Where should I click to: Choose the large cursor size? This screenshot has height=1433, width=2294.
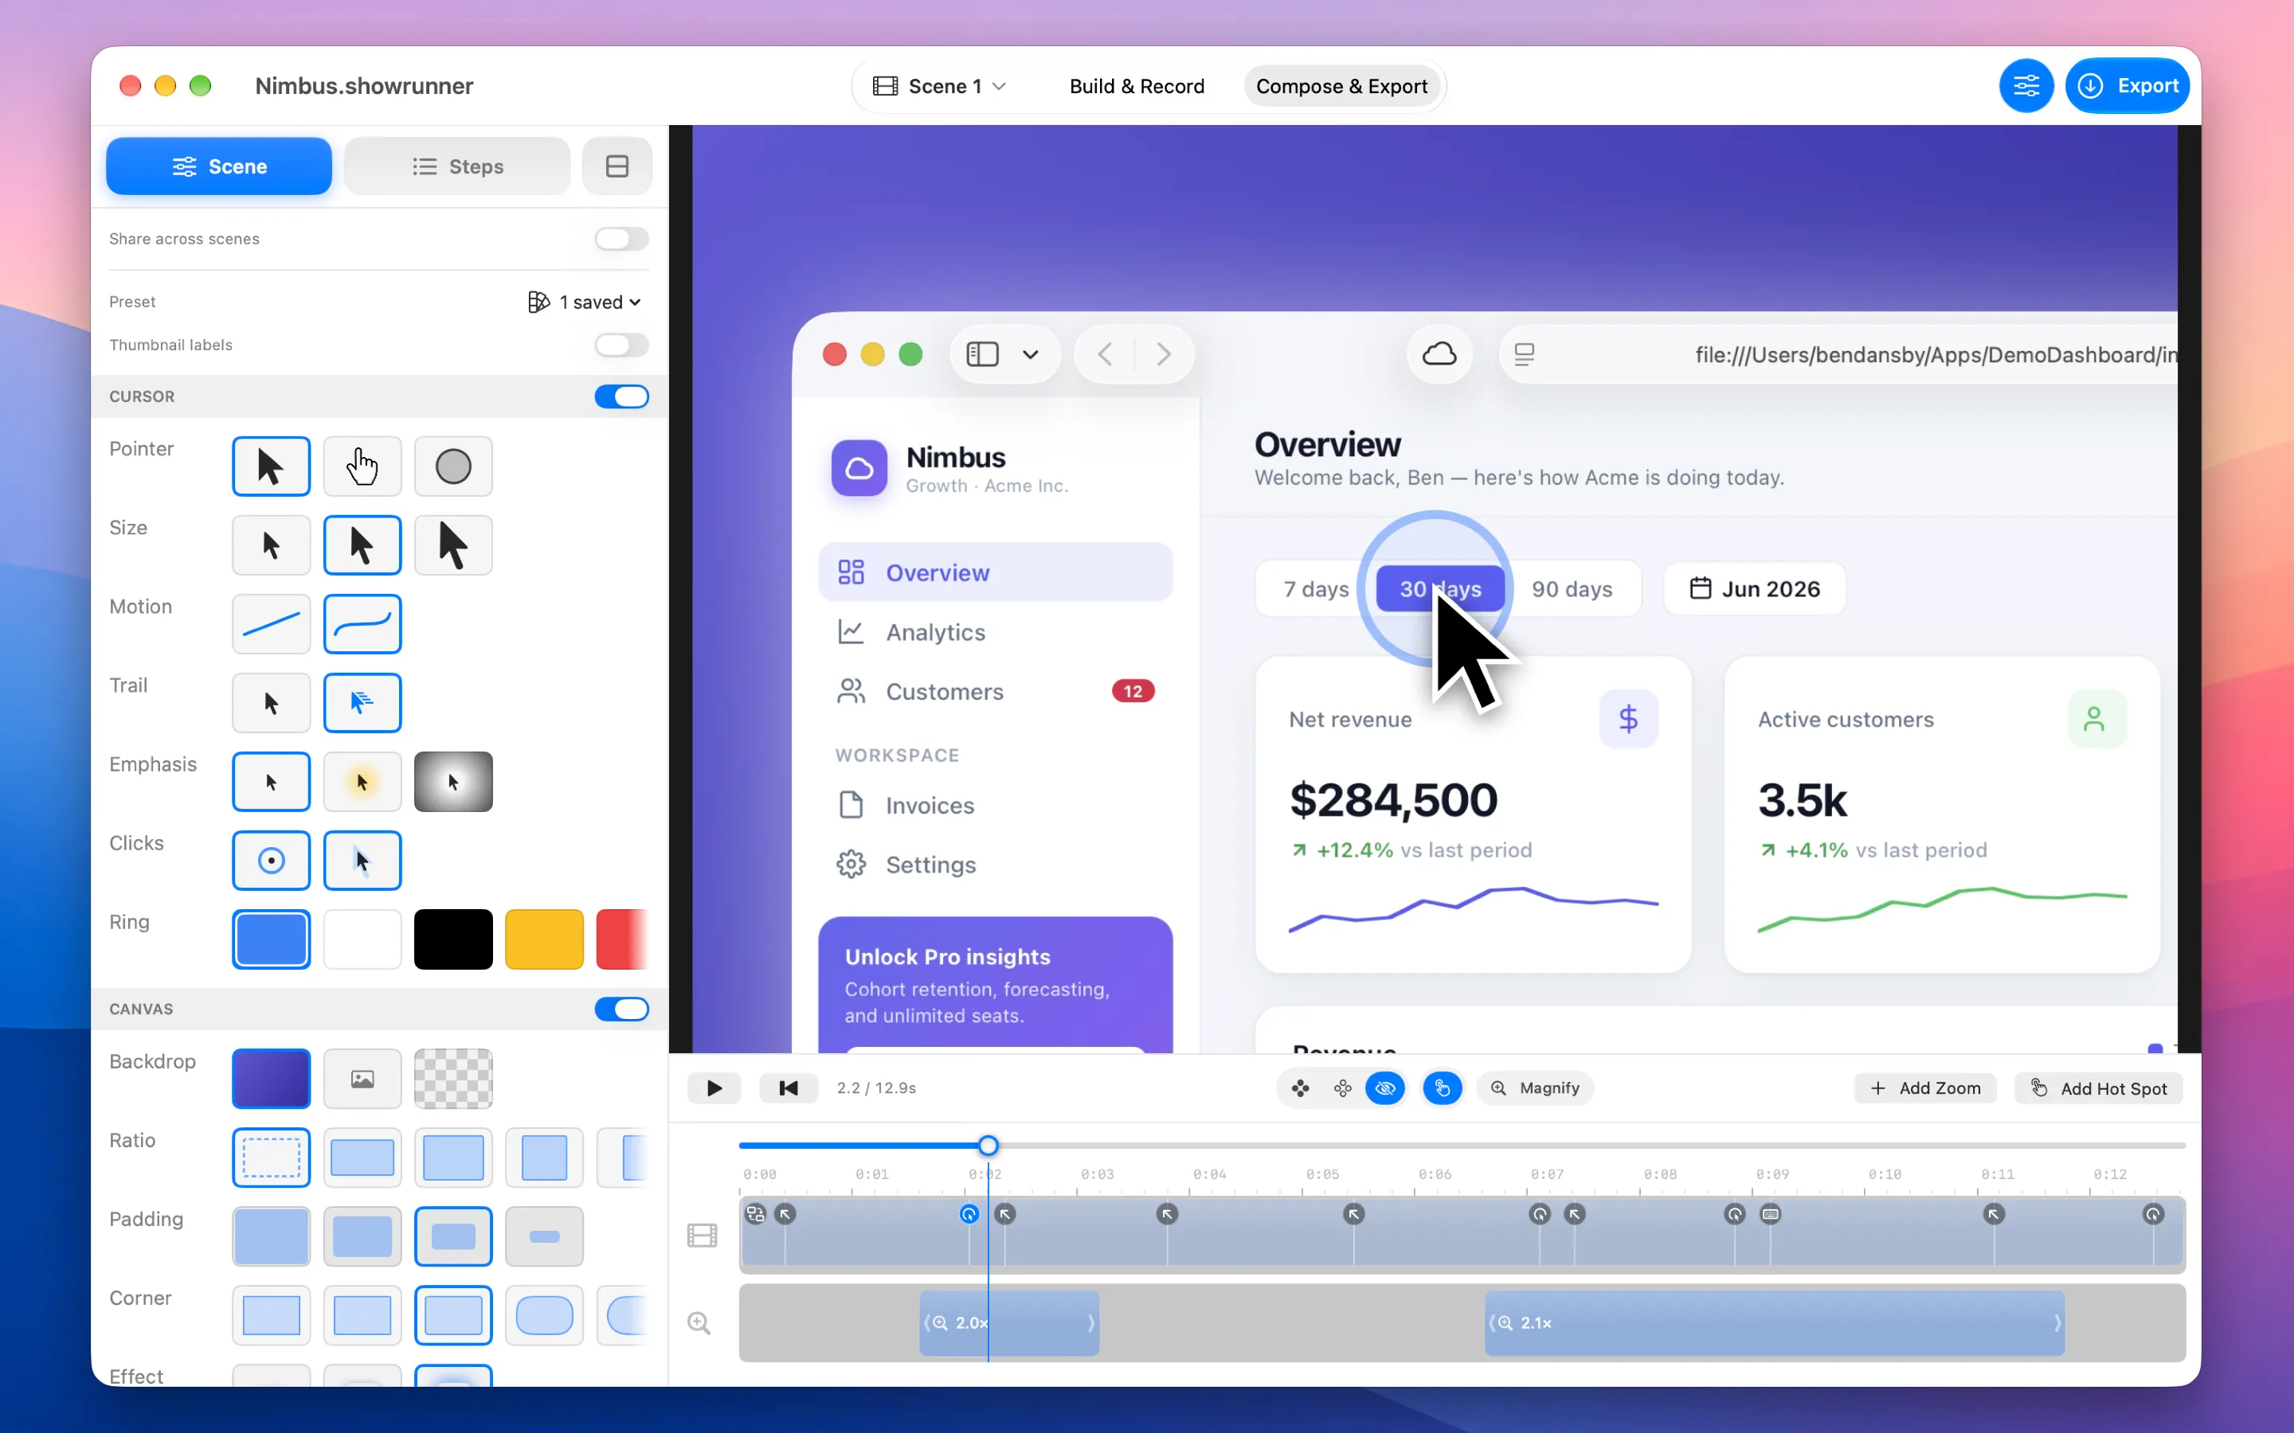tap(453, 545)
